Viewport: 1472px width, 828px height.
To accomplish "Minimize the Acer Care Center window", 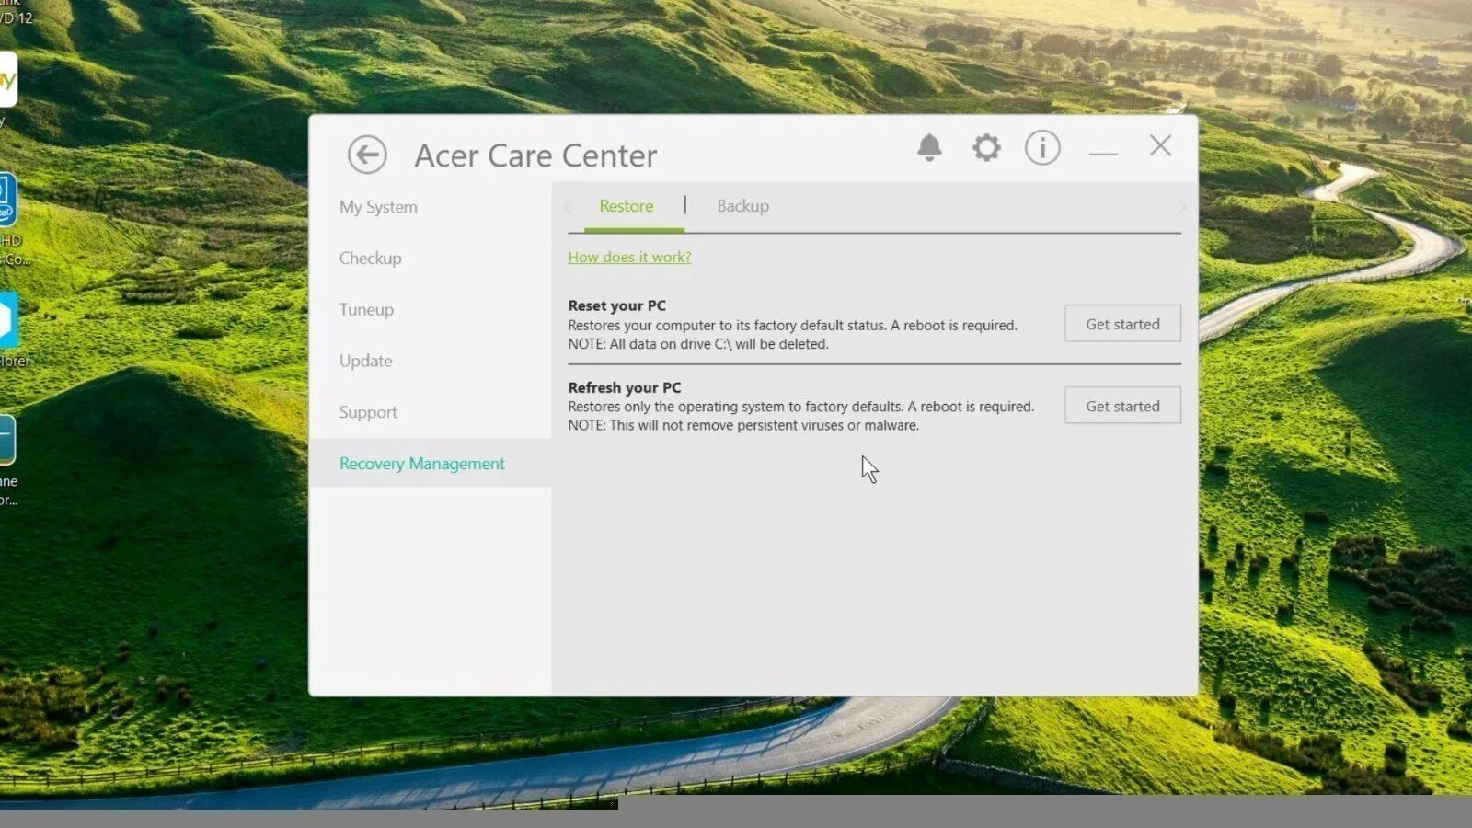I will (1103, 153).
